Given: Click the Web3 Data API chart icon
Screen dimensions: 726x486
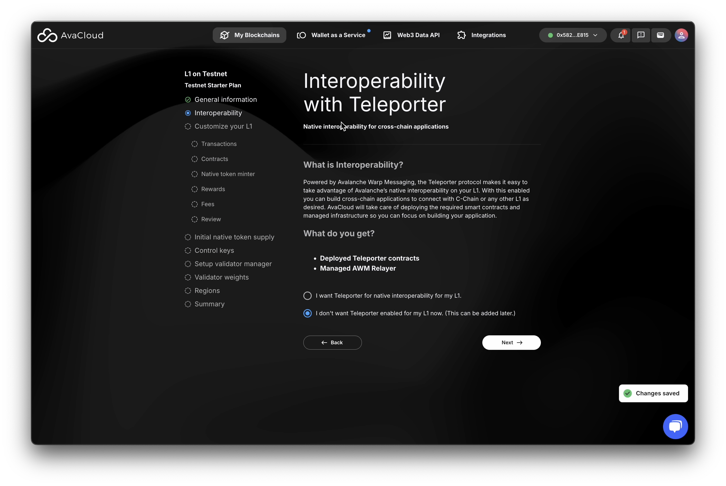Looking at the screenshot, I should [387, 35].
